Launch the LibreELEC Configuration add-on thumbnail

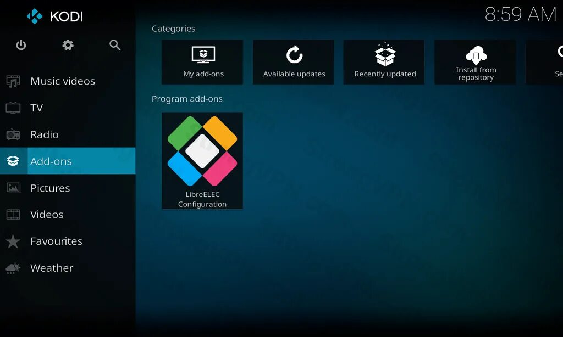[x=202, y=161]
